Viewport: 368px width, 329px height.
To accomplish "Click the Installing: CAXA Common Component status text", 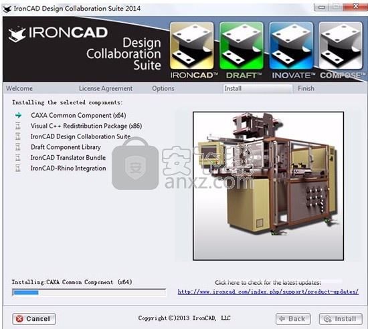I will pos(72,282).
